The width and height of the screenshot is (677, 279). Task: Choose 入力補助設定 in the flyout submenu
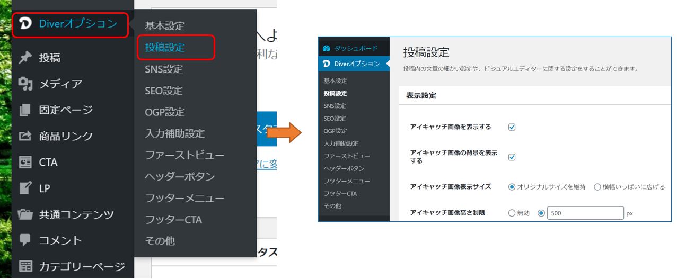coord(174,133)
